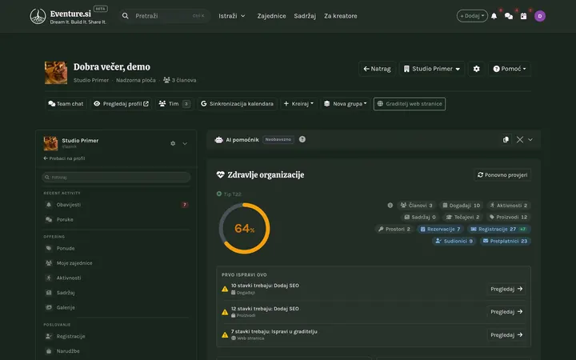Open Registracije in sidebar
The width and height of the screenshot is (576, 360).
(x=117, y=336)
